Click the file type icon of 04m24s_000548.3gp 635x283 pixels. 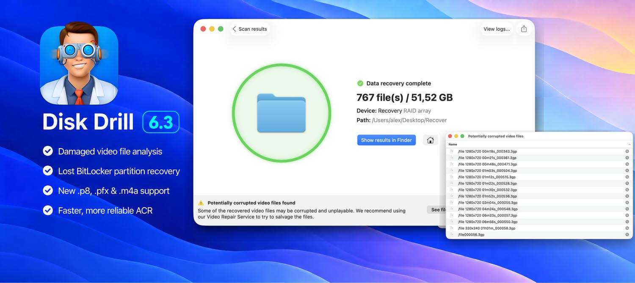coord(452,209)
